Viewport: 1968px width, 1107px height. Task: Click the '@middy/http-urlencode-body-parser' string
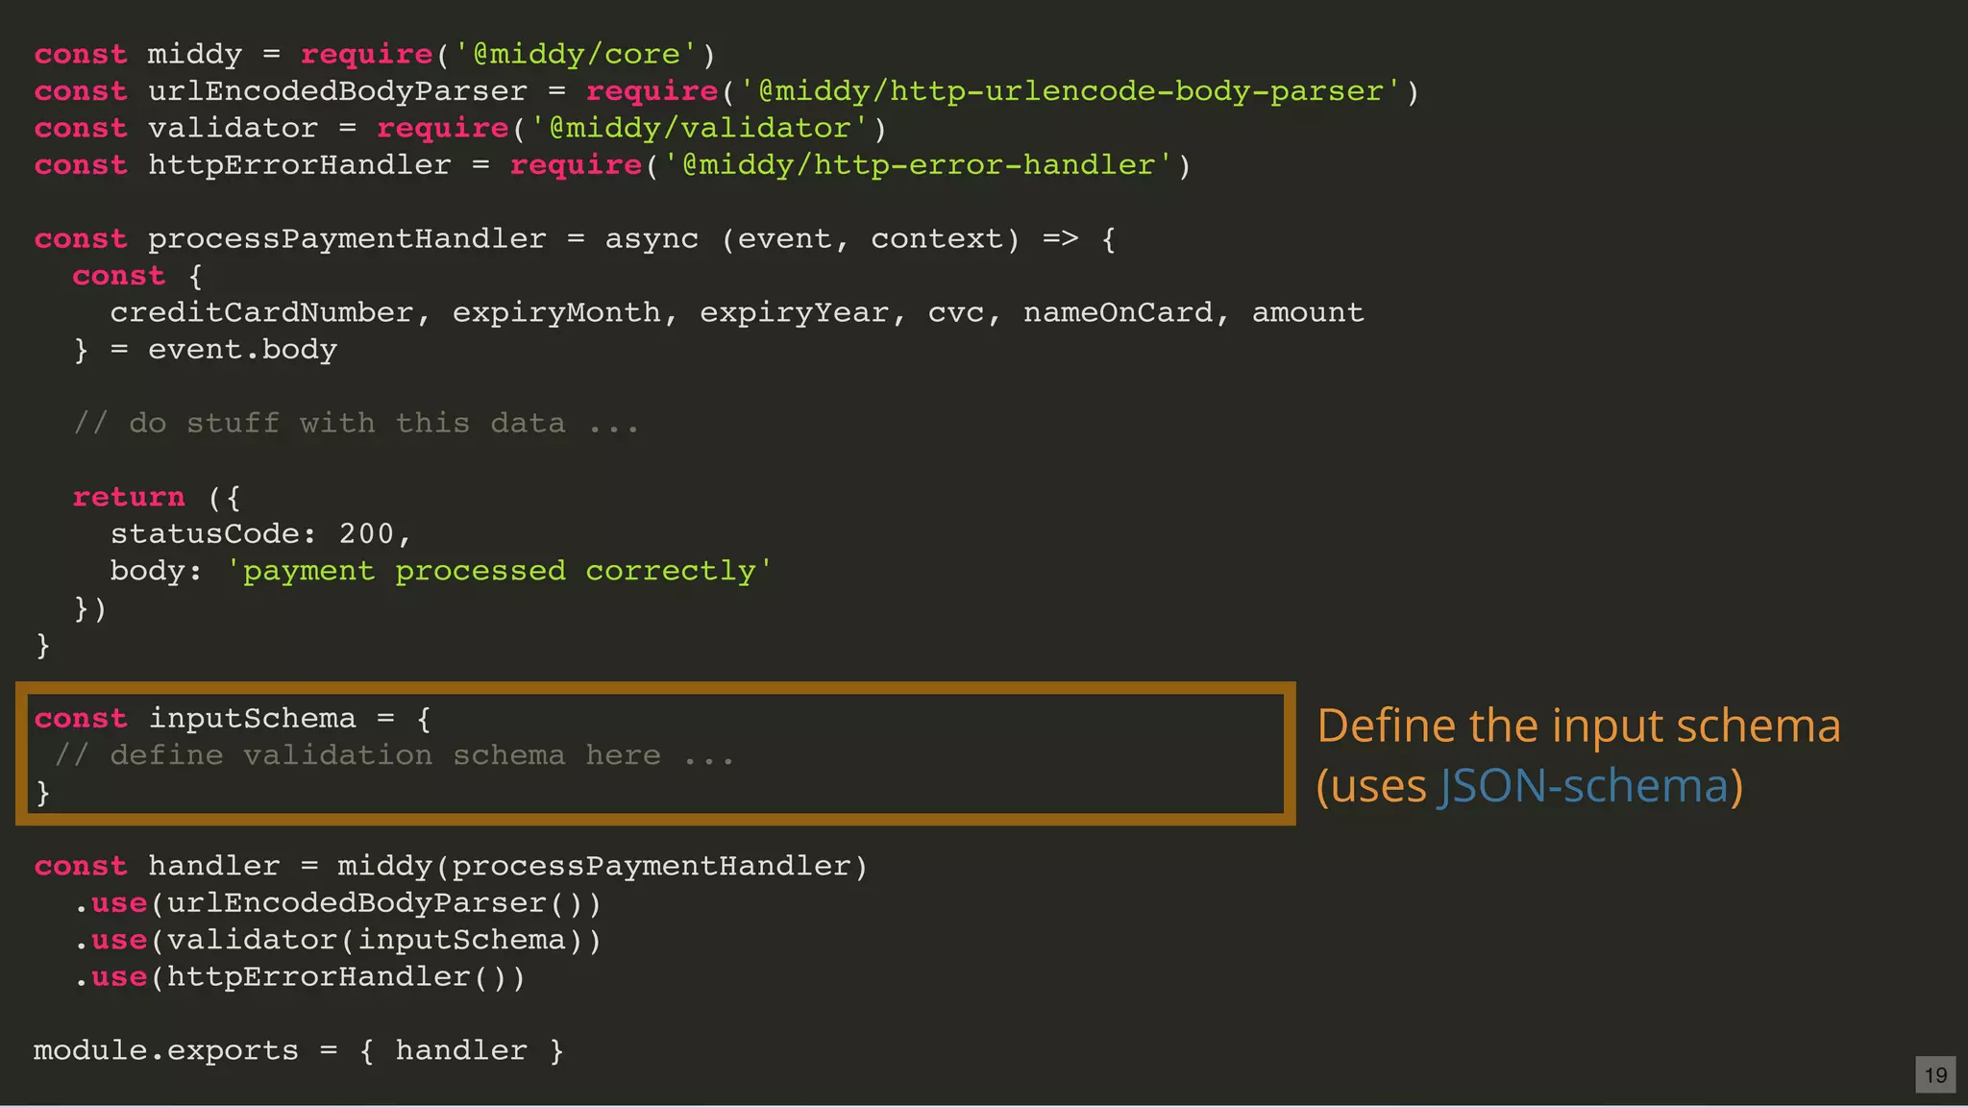1070,91
